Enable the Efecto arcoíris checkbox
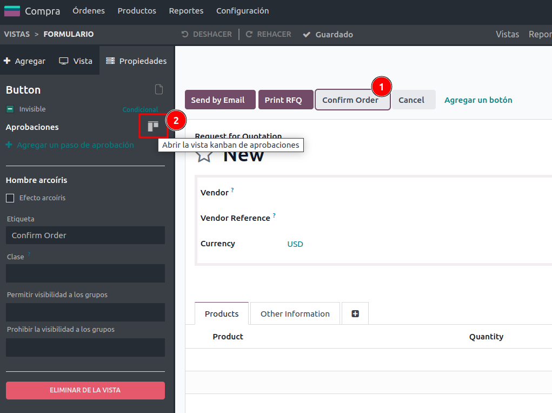The height and width of the screenshot is (413, 552). click(x=10, y=198)
